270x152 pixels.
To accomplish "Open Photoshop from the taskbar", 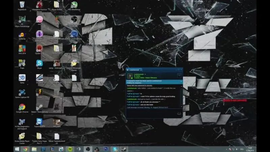I will 106,149.
